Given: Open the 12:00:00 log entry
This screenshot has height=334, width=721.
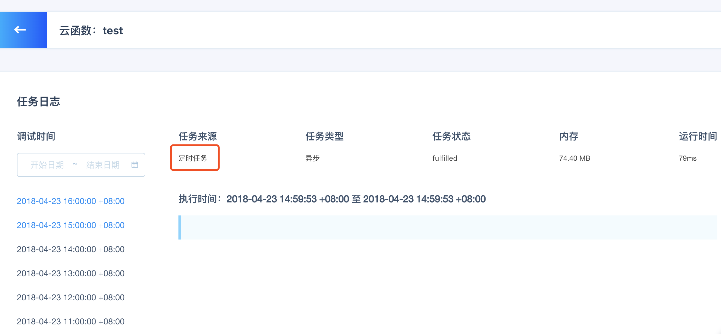Looking at the screenshot, I should [71, 297].
